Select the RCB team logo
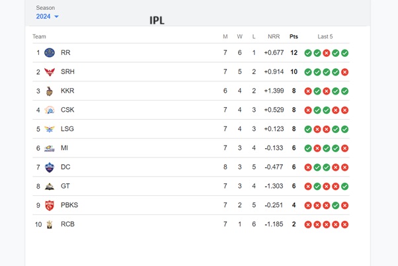398x266 pixels. click(50, 224)
